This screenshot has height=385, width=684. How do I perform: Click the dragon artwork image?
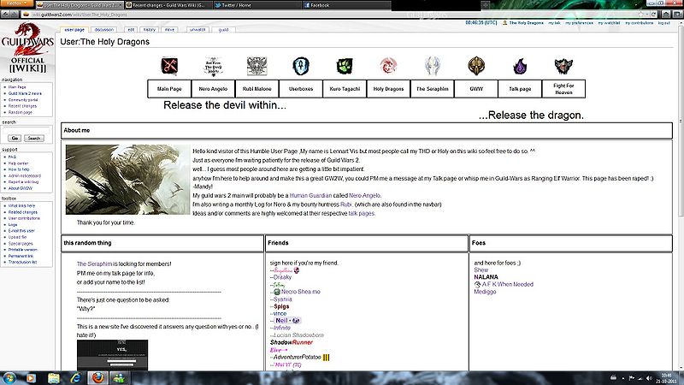point(127,180)
